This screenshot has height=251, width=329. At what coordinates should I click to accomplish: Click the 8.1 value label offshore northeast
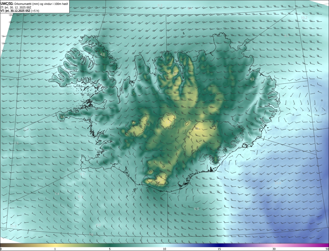pos(287,36)
